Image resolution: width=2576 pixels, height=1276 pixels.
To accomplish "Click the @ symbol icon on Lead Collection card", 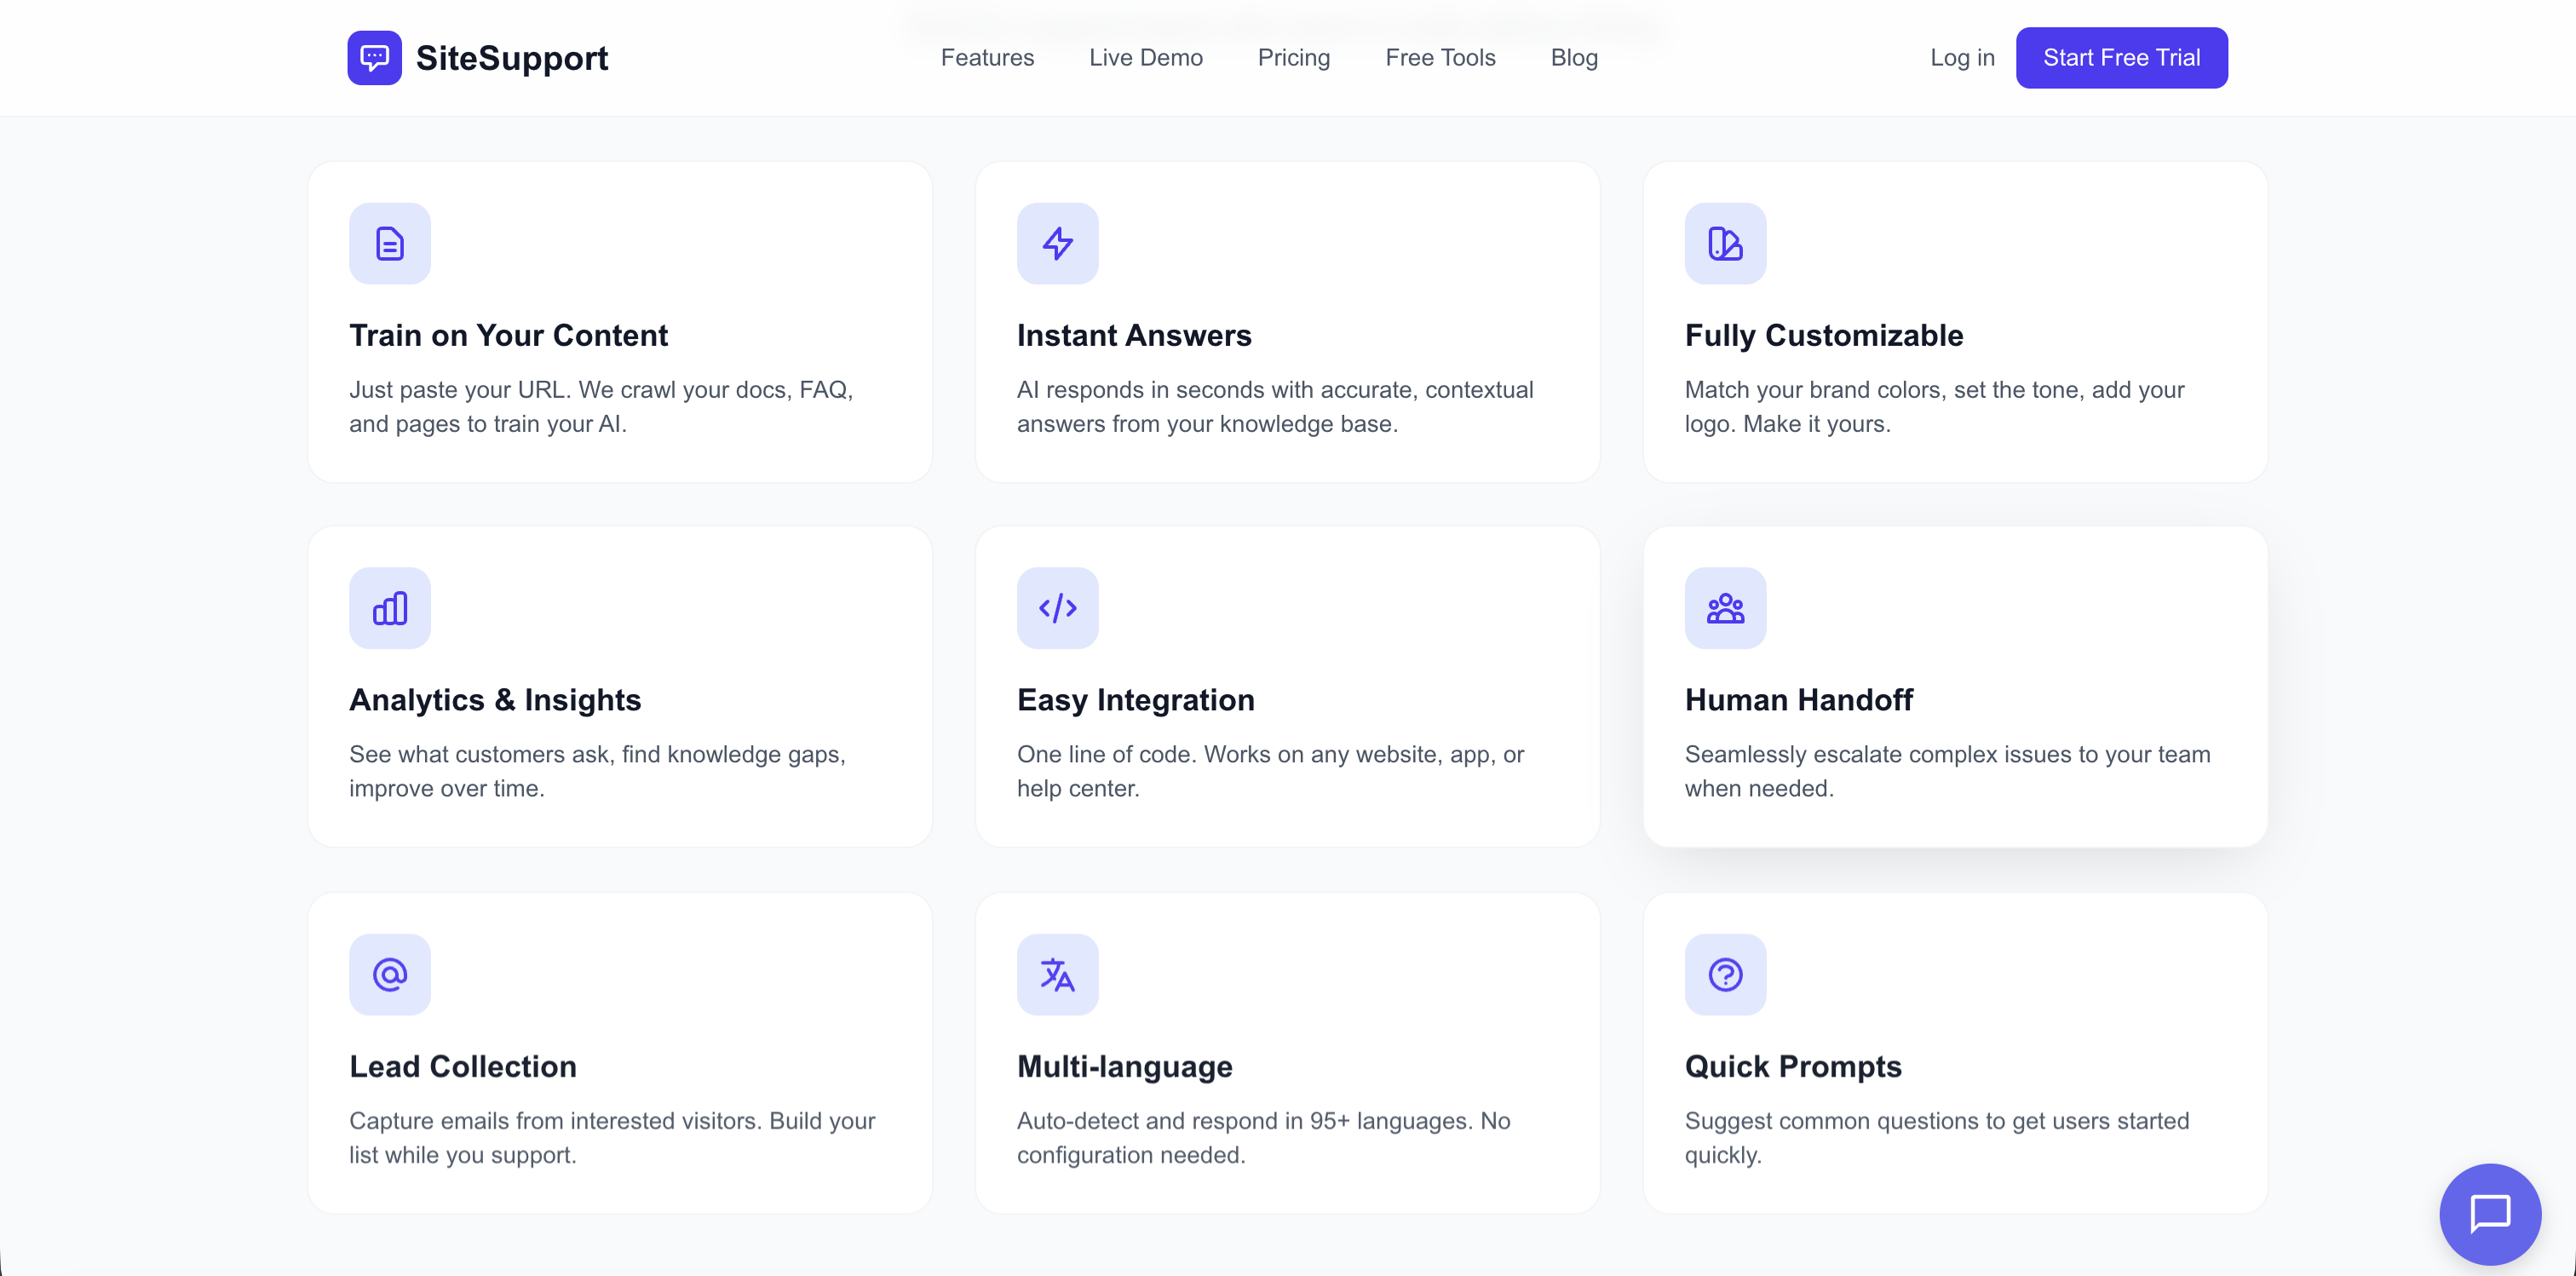I will pos(389,973).
